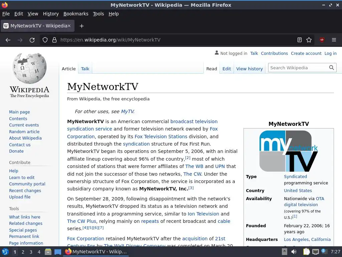Open Current events in the sidebar
Viewport: 342px width, 257px height.
click(24, 125)
